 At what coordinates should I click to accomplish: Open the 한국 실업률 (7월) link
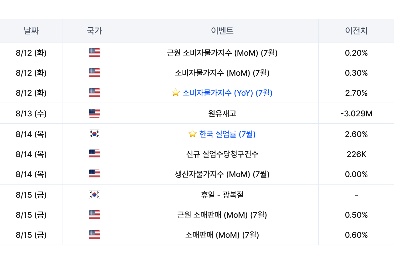[227, 134]
